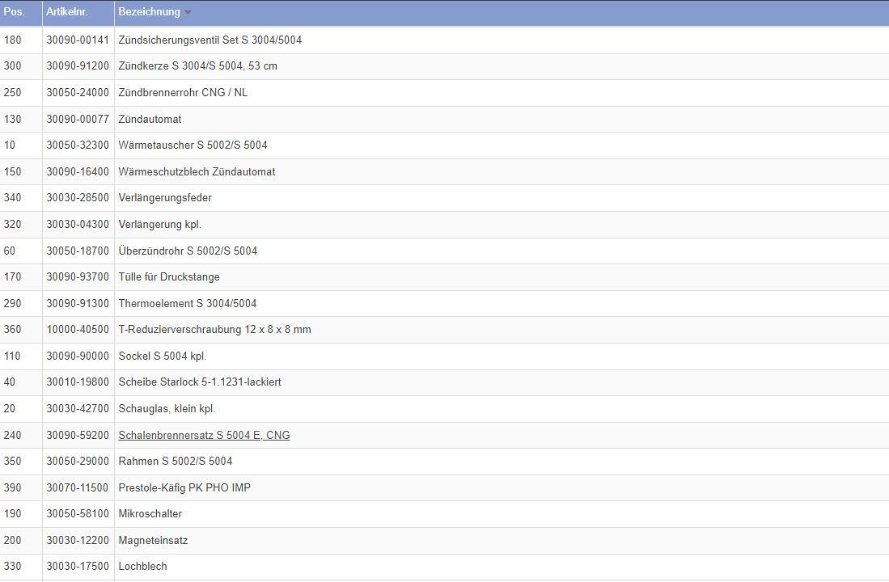Click the Tülle für Druckstange entry
Image resolution: width=889 pixels, height=582 pixels.
tap(169, 277)
